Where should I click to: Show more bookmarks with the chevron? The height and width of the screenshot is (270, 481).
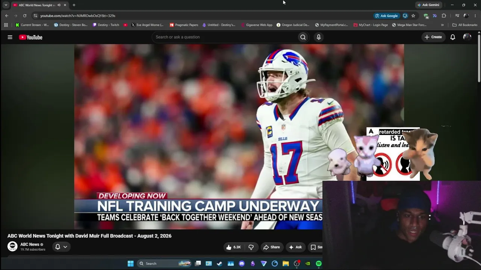click(x=442, y=25)
